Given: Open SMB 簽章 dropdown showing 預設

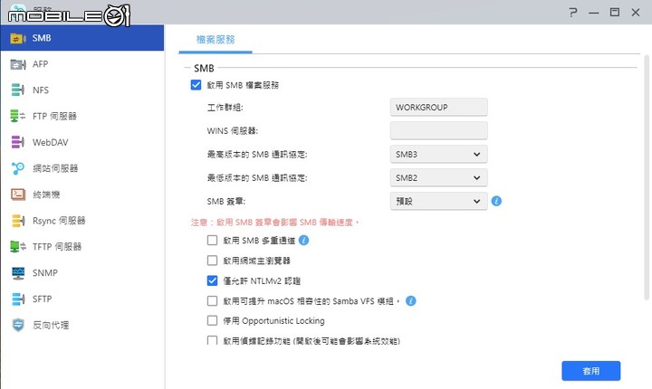Looking at the screenshot, I should tap(438, 201).
